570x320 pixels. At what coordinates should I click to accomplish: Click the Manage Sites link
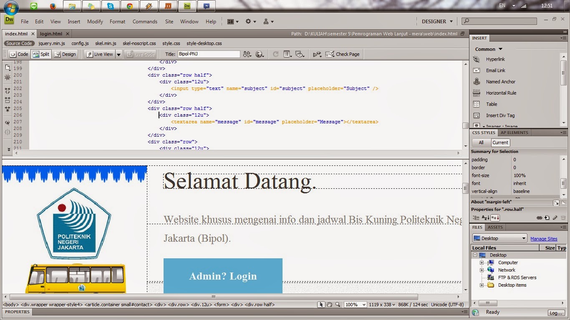(x=544, y=239)
